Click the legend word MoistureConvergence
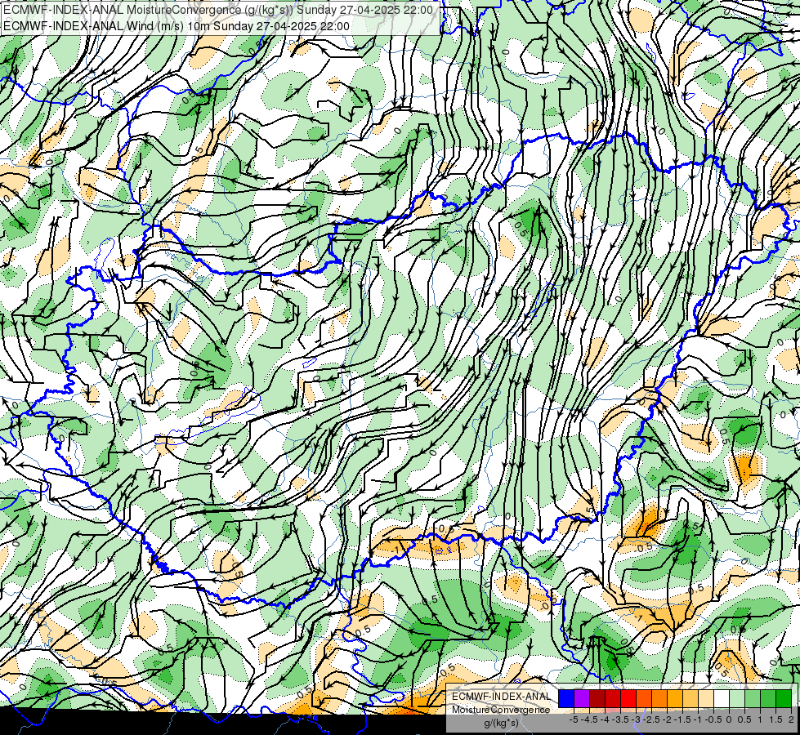800x735 pixels. click(501, 710)
